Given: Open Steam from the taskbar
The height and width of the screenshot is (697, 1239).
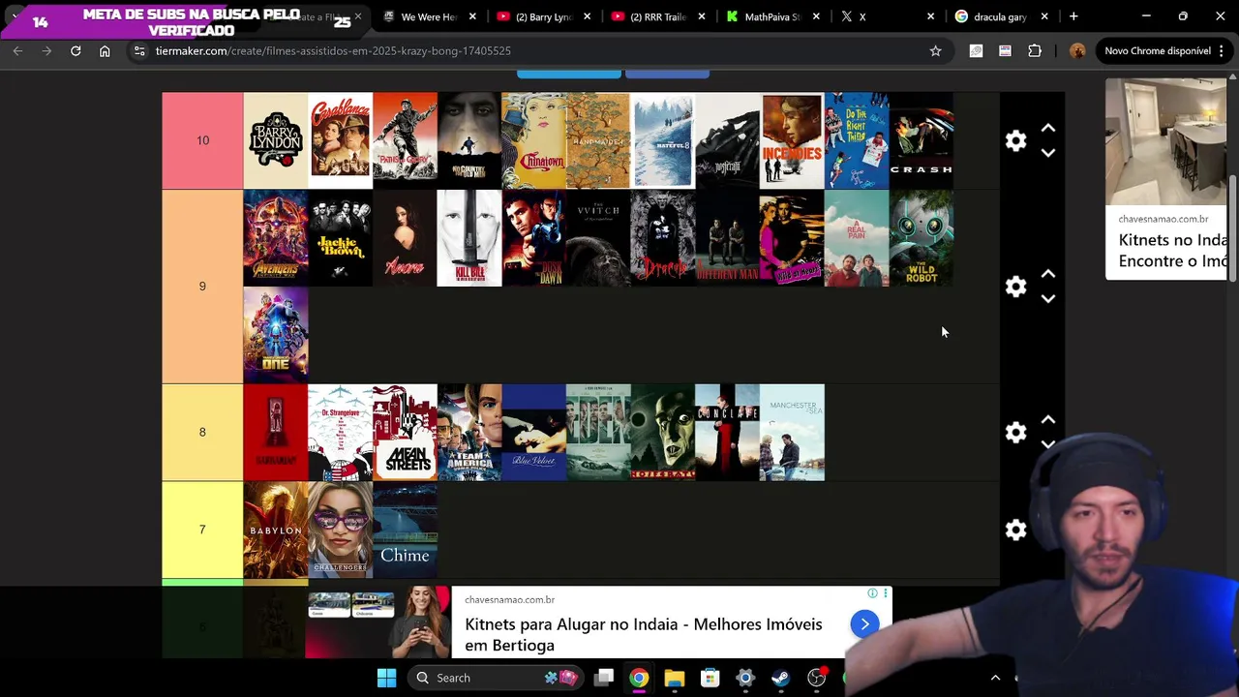Looking at the screenshot, I should [x=781, y=678].
